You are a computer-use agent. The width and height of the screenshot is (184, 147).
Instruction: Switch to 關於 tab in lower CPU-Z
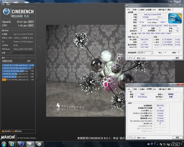[x=170, y=89]
